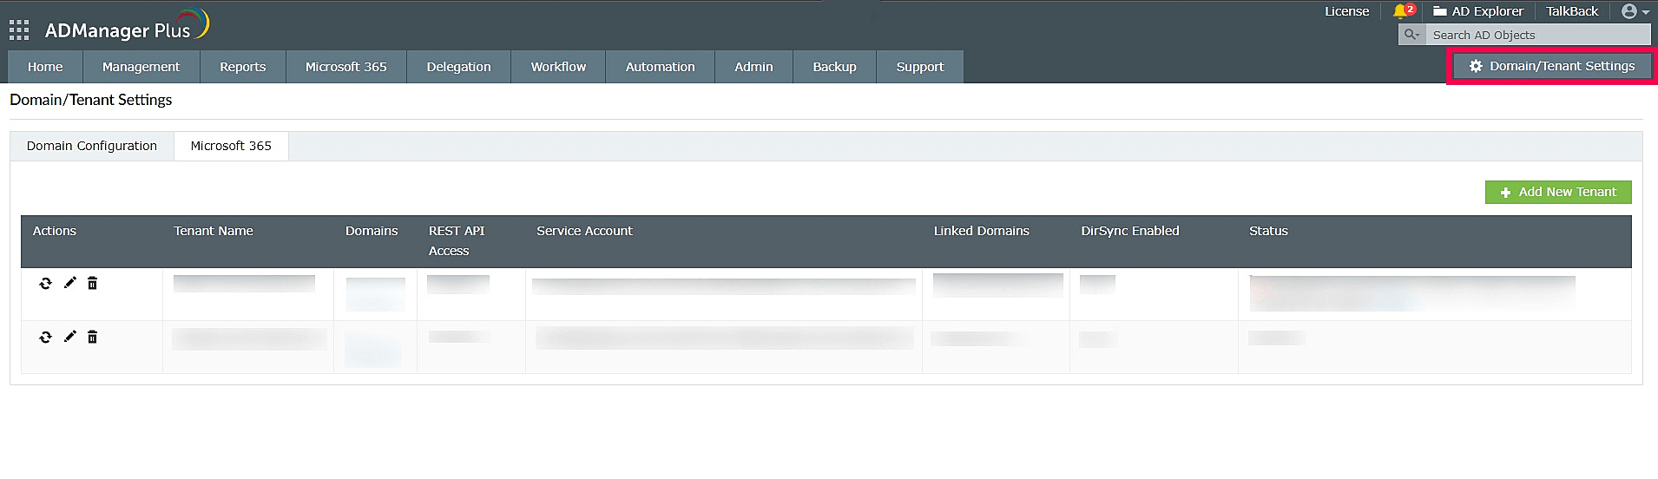Switch to the Domain Configuration sub-tab
This screenshot has width=1658, height=479.
92,146
